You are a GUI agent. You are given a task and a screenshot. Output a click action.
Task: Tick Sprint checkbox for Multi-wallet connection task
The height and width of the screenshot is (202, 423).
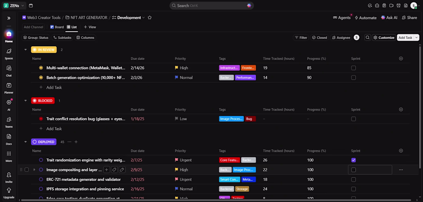pos(353,68)
